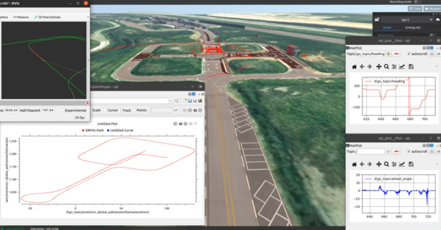Edit axis curves icon in wheel_angle plot

coord(402,164)
